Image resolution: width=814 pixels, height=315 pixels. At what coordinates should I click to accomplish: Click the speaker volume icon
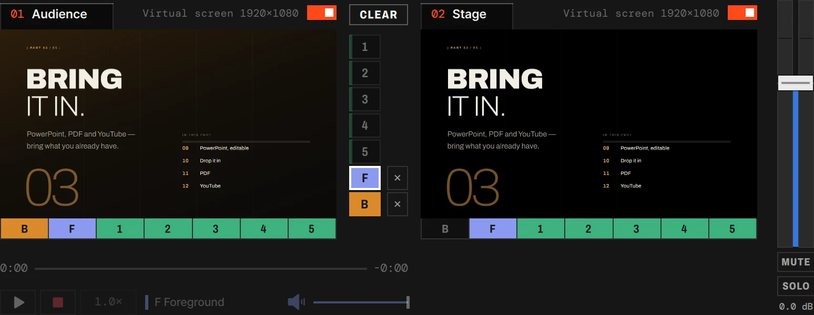click(x=296, y=302)
